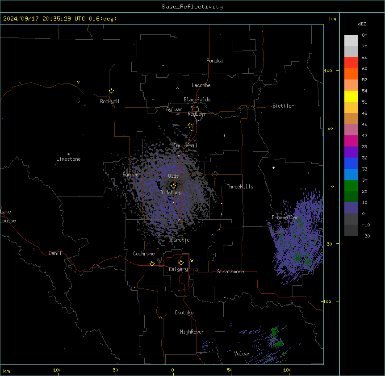
Task: Click the yellow V marker northwest of RockyMH
Action: tap(78, 82)
